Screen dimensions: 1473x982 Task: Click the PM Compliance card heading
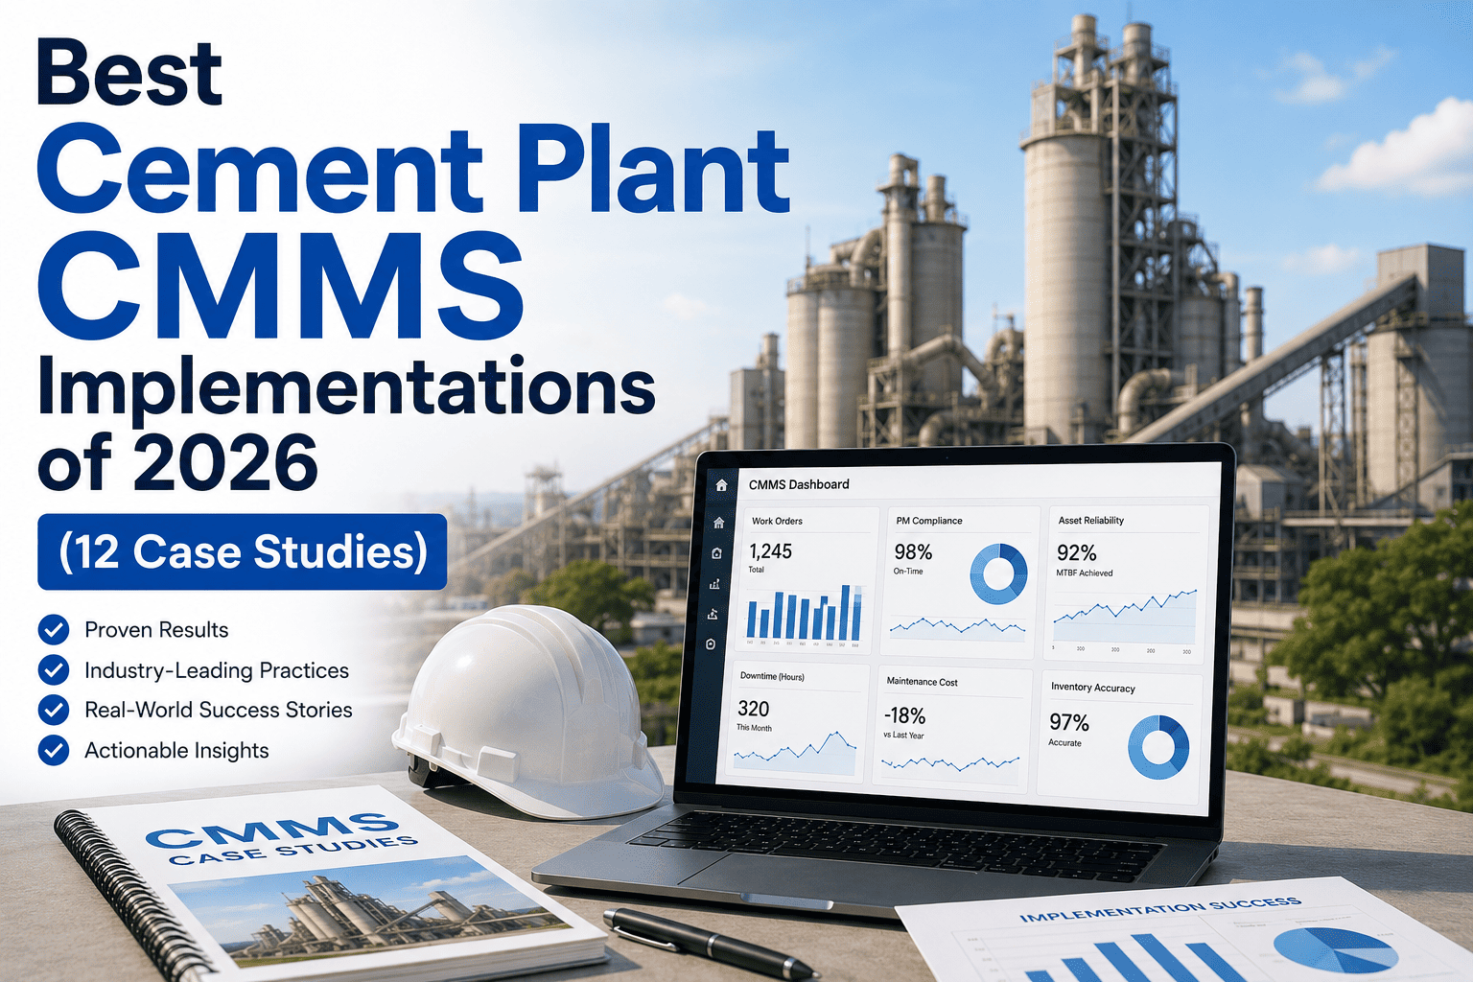(x=928, y=521)
